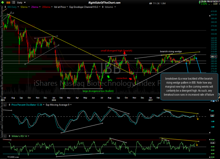The width and height of the screenshot is (220, 159).
Task: Click the PPO current value label 0.36
Action: pos(212,116)
